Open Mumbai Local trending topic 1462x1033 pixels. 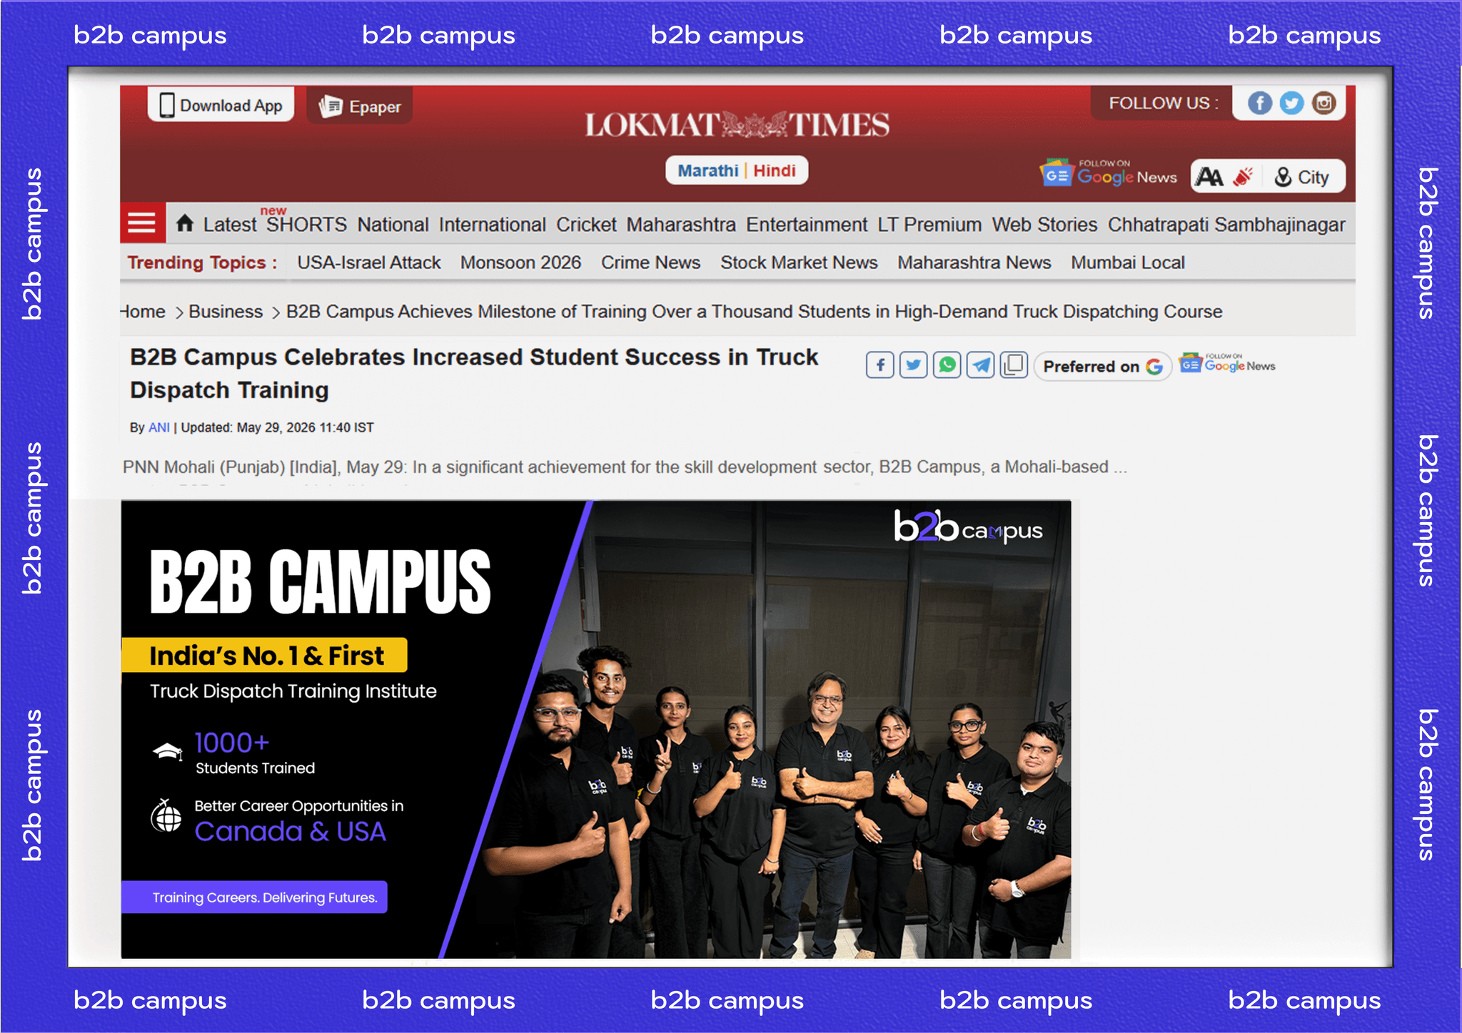pyautogui.click(x=1127, y=263)
